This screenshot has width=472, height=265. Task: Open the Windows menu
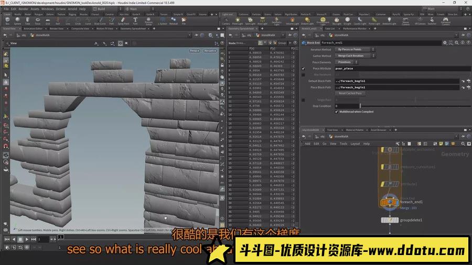click(x=47, y=9)
